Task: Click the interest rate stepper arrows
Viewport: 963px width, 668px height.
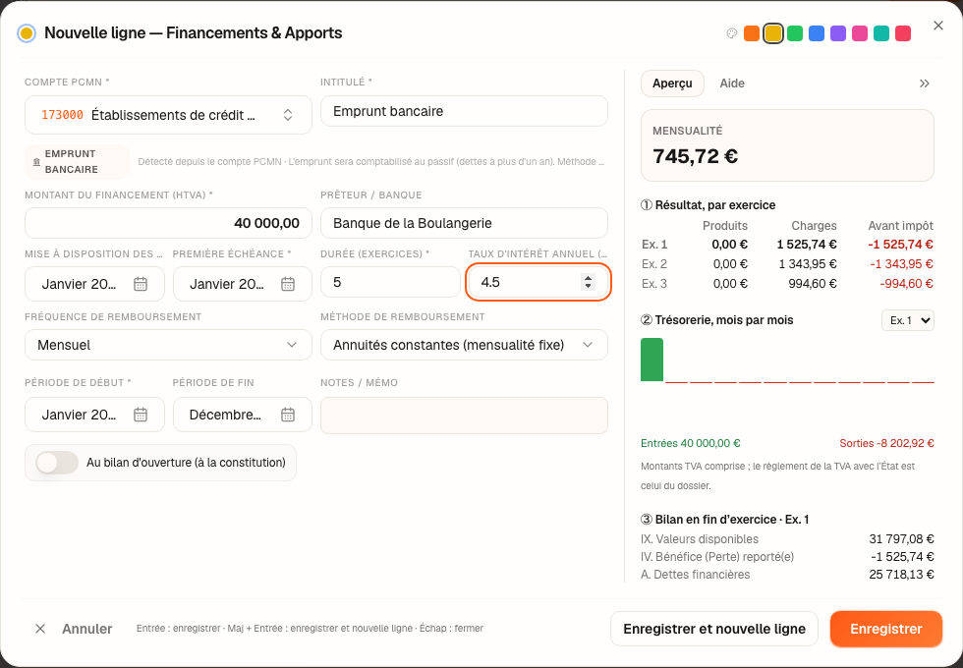Action: tap(589, 282)
